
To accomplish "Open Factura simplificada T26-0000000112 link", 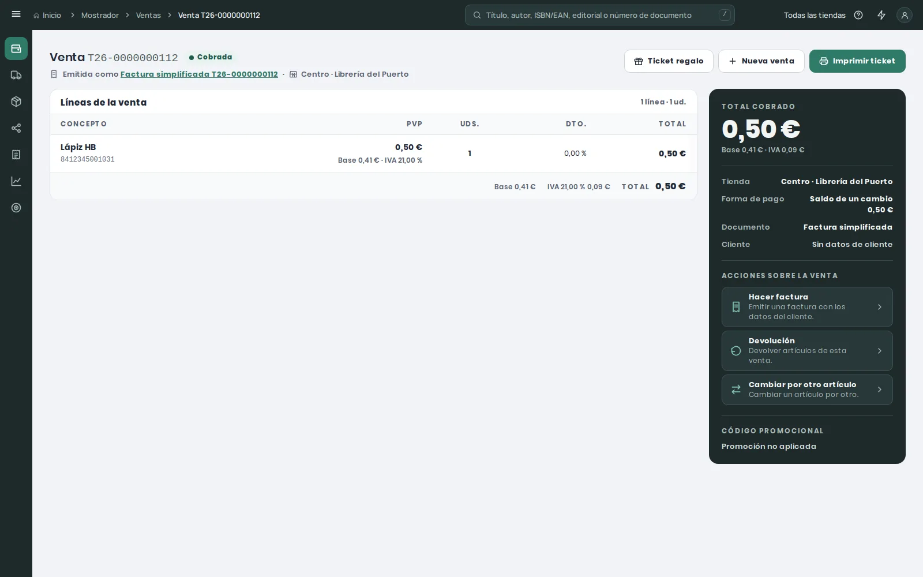I will (x=199, y=74).
